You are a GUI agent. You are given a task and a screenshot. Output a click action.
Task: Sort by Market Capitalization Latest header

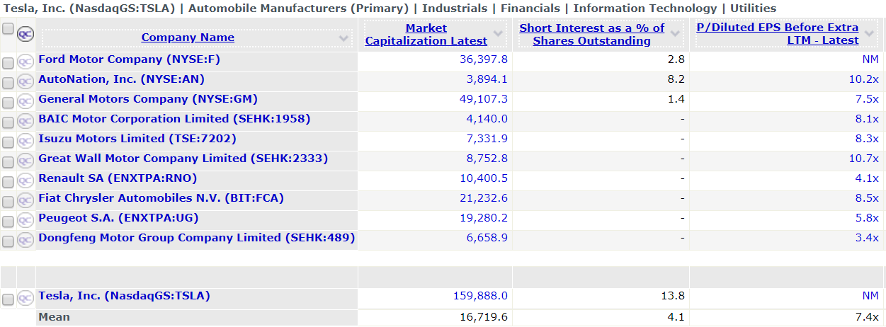point(426,35)
